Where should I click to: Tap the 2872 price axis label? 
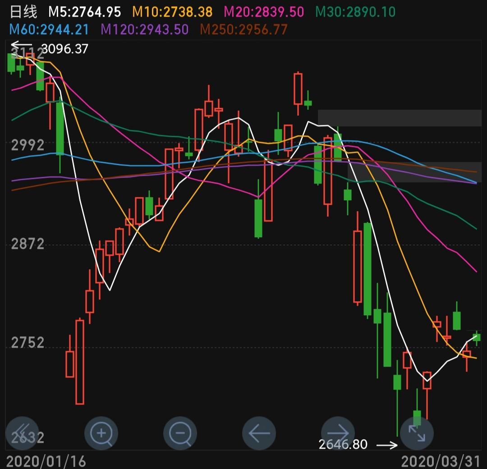pyautogui.click(x=28, y=244)
